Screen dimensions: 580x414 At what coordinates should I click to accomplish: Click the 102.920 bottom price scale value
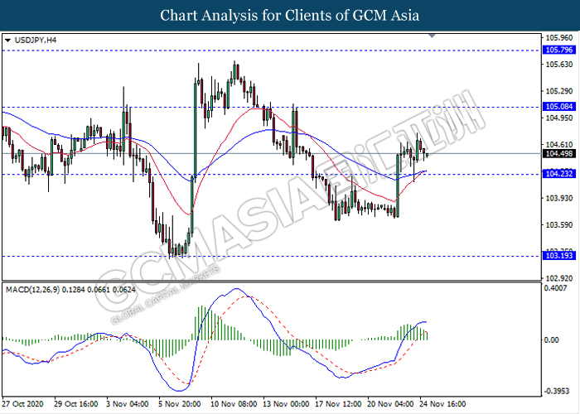tap(556, 278)
